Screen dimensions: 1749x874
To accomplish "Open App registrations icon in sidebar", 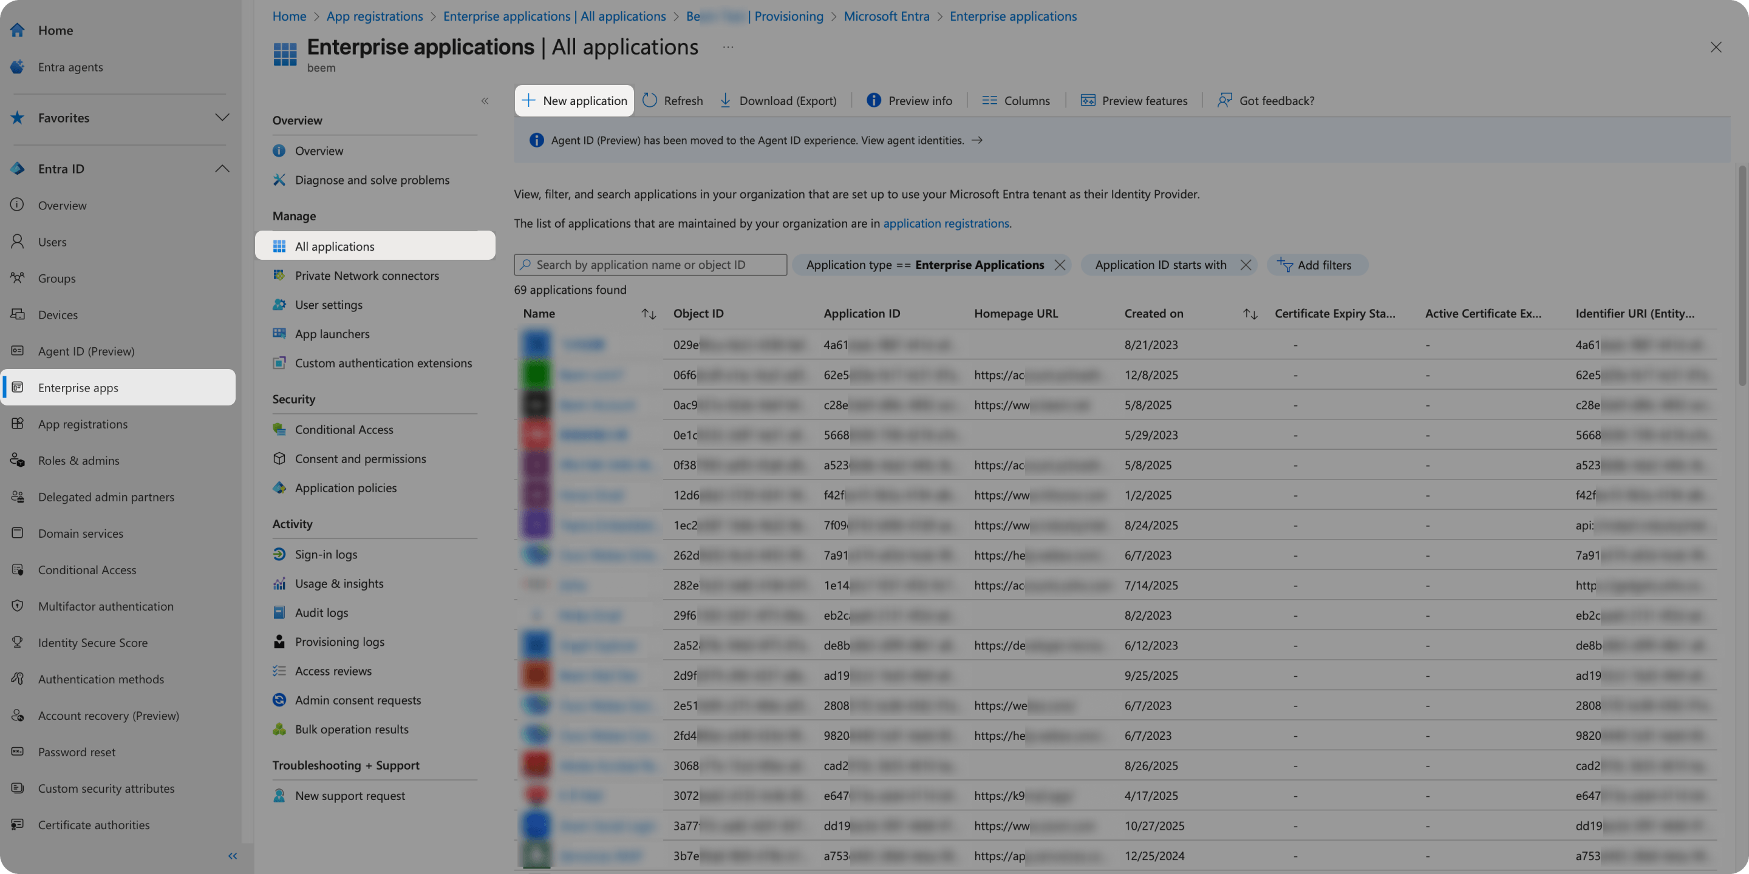I will [x=18, y=424].
